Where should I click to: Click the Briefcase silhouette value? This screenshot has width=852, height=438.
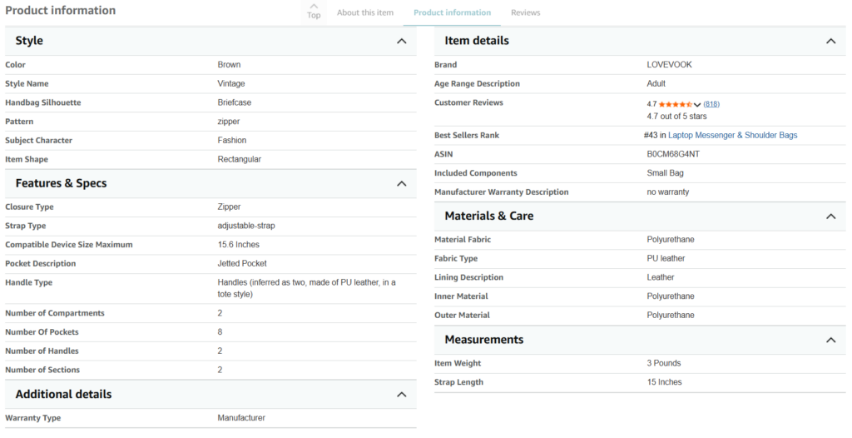234,102
